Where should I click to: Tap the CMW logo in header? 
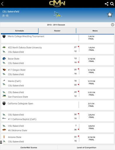(57, 4)
